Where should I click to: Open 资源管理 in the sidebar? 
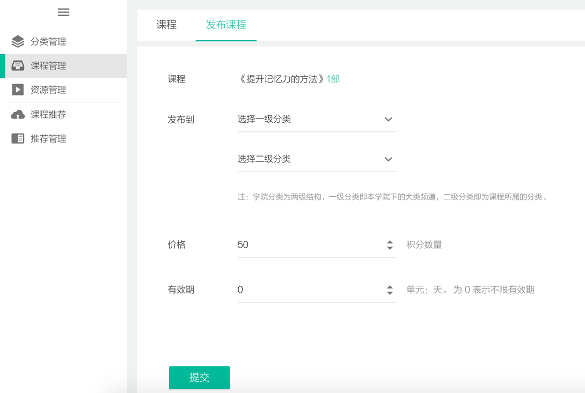[48, 90]
